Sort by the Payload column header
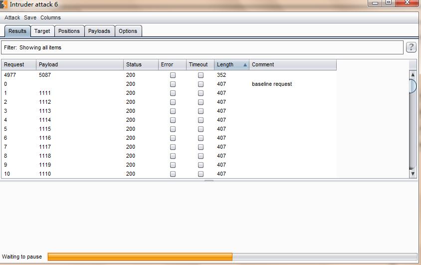The image size is (421, 265). click(80, 64)
